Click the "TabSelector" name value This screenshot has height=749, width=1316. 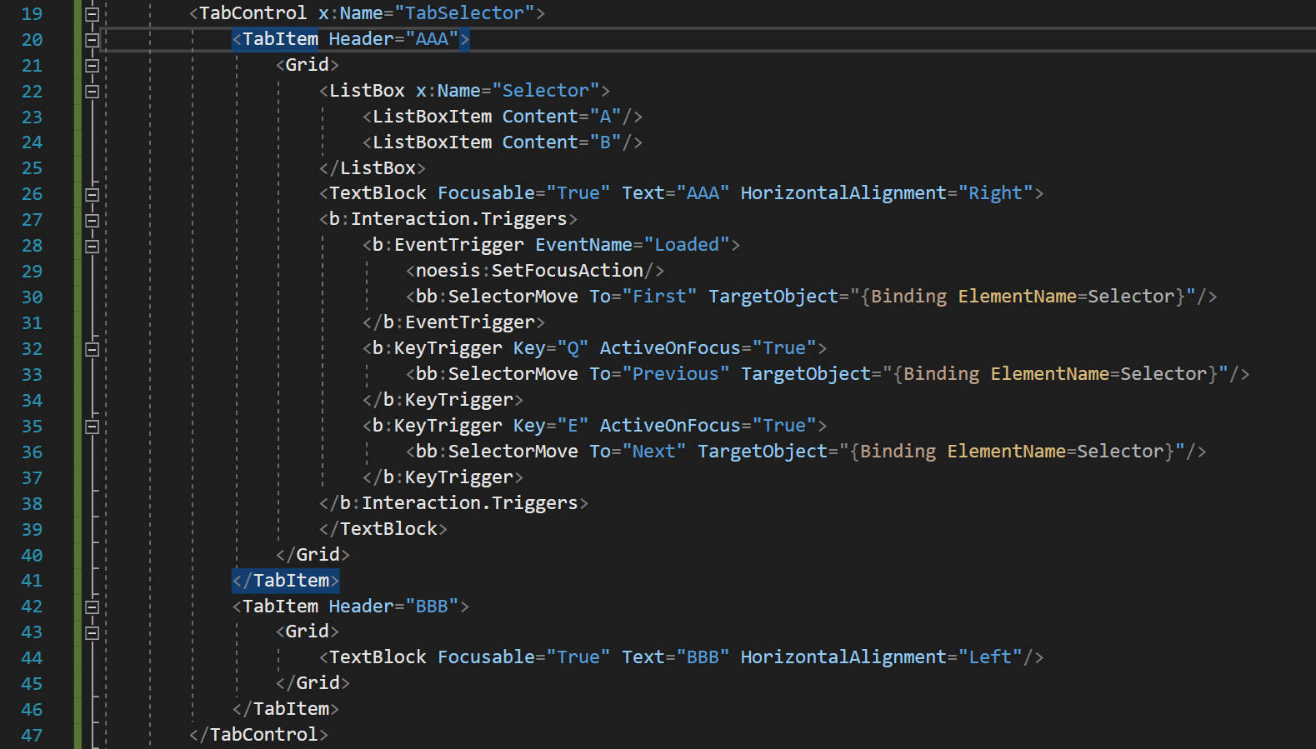coord(464,13)
